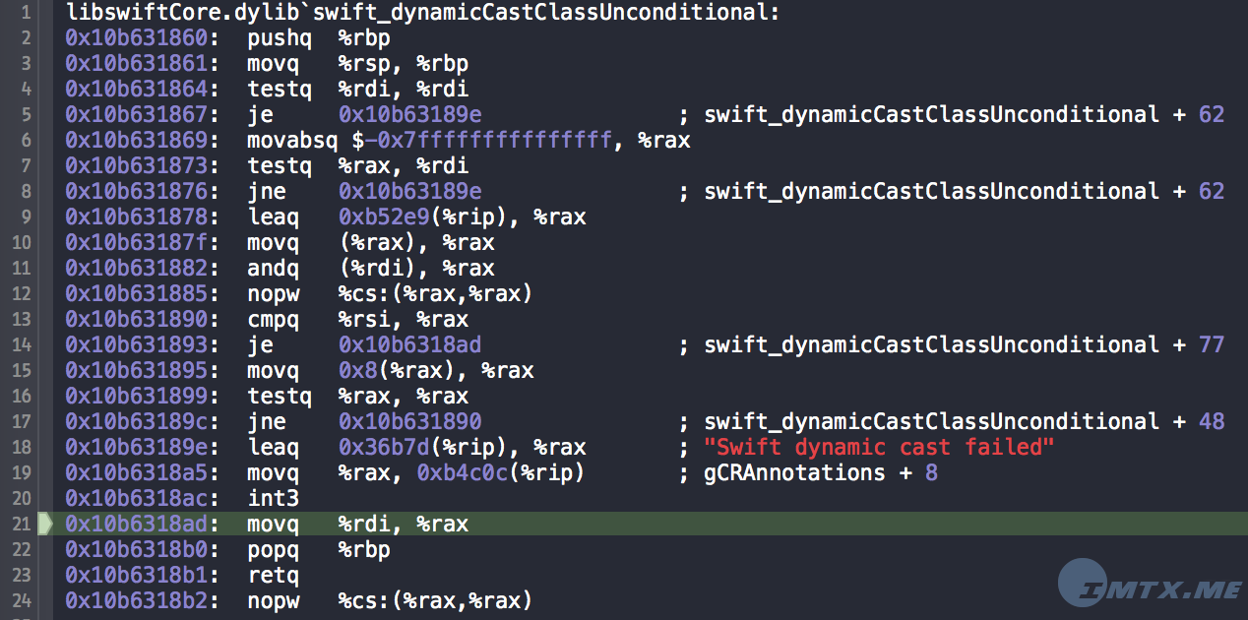1248x620 pixels.
Task: Click the retq instruction on line 23
Action: pyautogui.click(x=274, y=576)
